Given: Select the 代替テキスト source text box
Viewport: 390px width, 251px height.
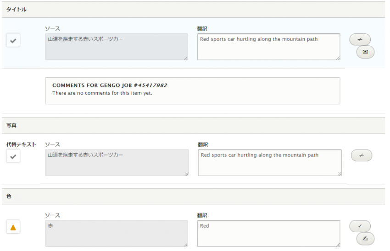Looking at the screenshot, I should 116,162.
